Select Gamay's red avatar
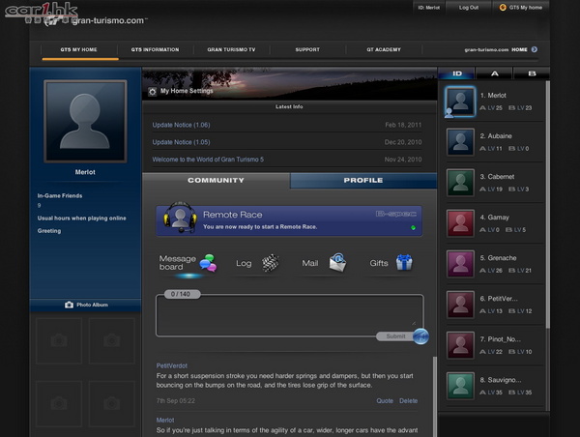 (460, 223)
